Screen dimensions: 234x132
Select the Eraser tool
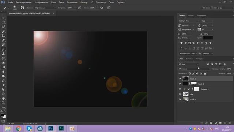[3, 63]
